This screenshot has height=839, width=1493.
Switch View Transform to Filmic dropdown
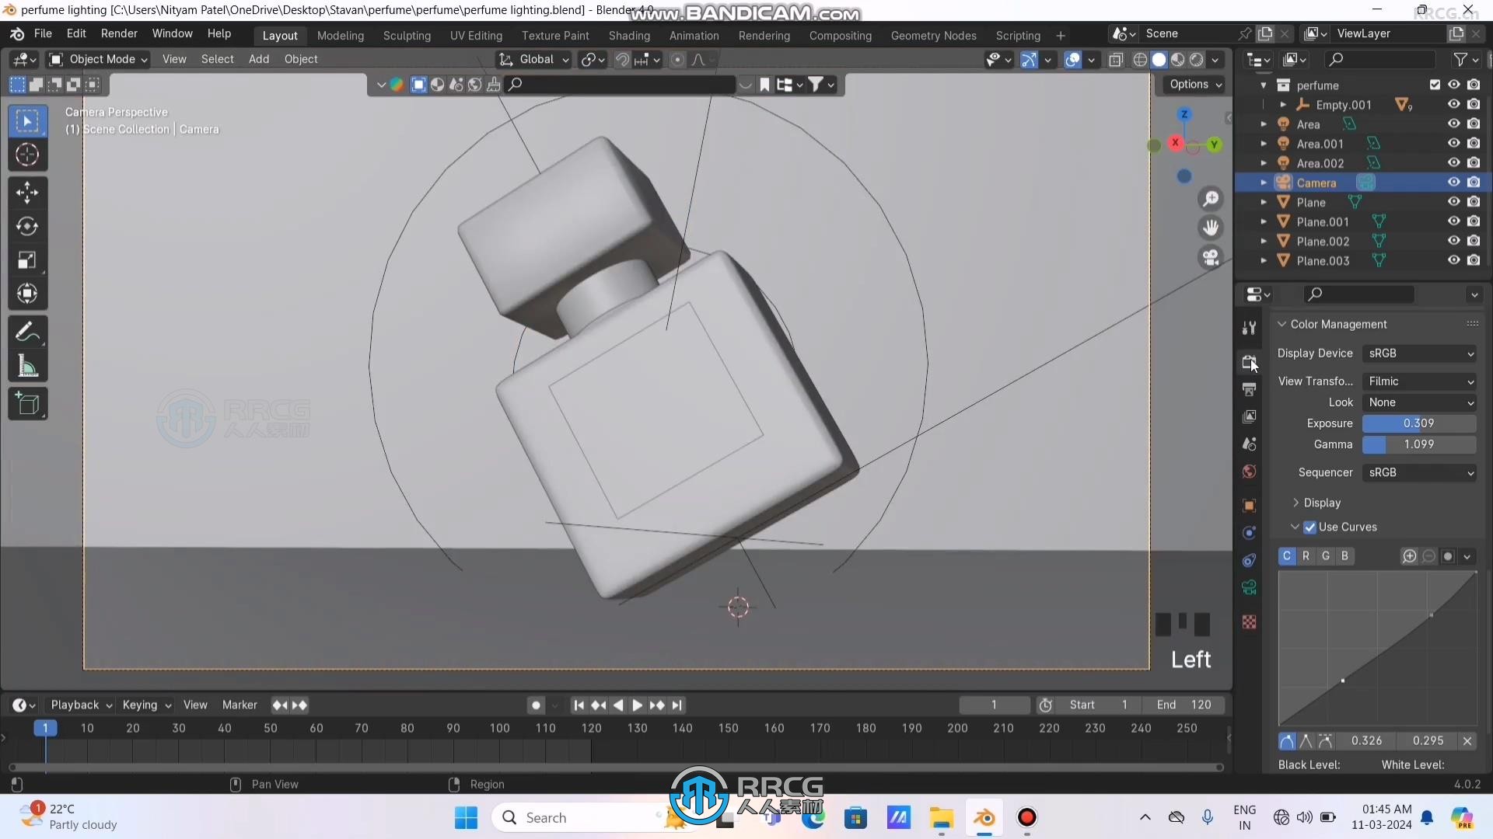[x=1419, y=380]
